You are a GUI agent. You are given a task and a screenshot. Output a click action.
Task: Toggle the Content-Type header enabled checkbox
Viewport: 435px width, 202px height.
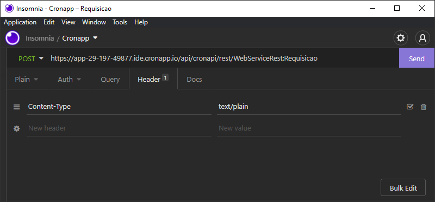[x=410, y=107]
